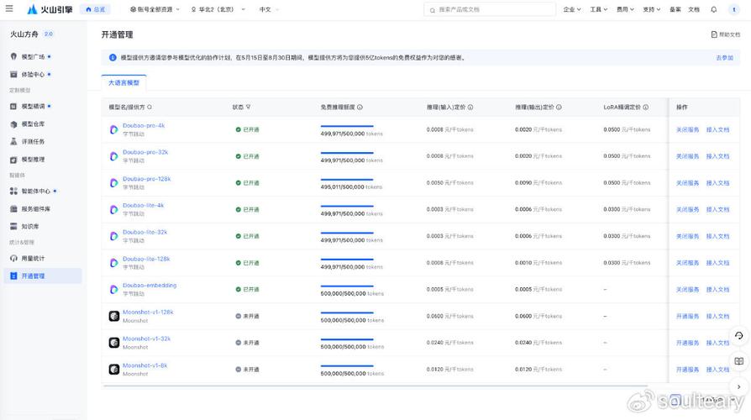Open Doubao-embedding model link
This screenshot has height=420, width=751.
(150, 285)
